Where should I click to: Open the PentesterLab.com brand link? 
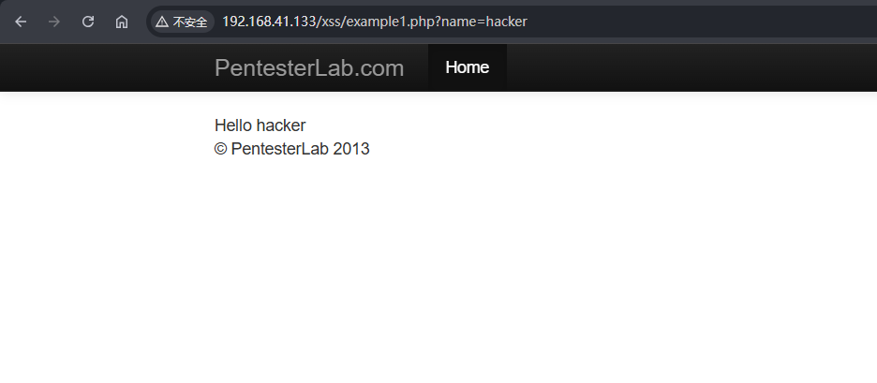[309, 67]
